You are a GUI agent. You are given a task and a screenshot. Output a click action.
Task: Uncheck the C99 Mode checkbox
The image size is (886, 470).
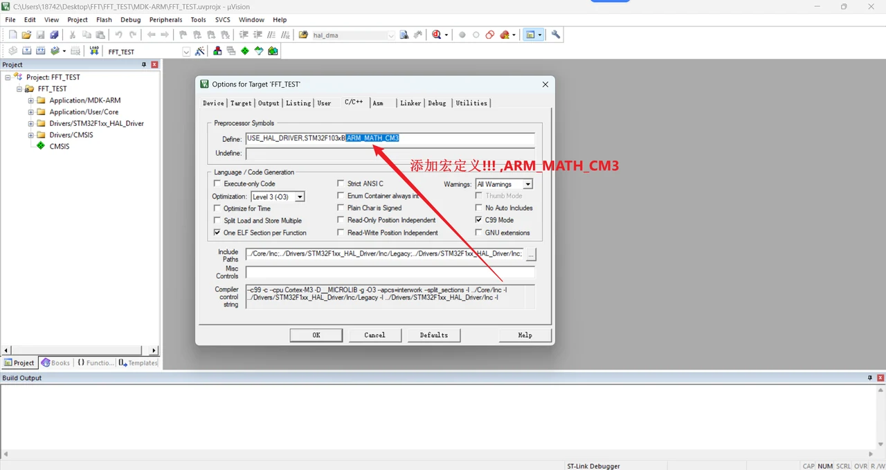point(479,220)
